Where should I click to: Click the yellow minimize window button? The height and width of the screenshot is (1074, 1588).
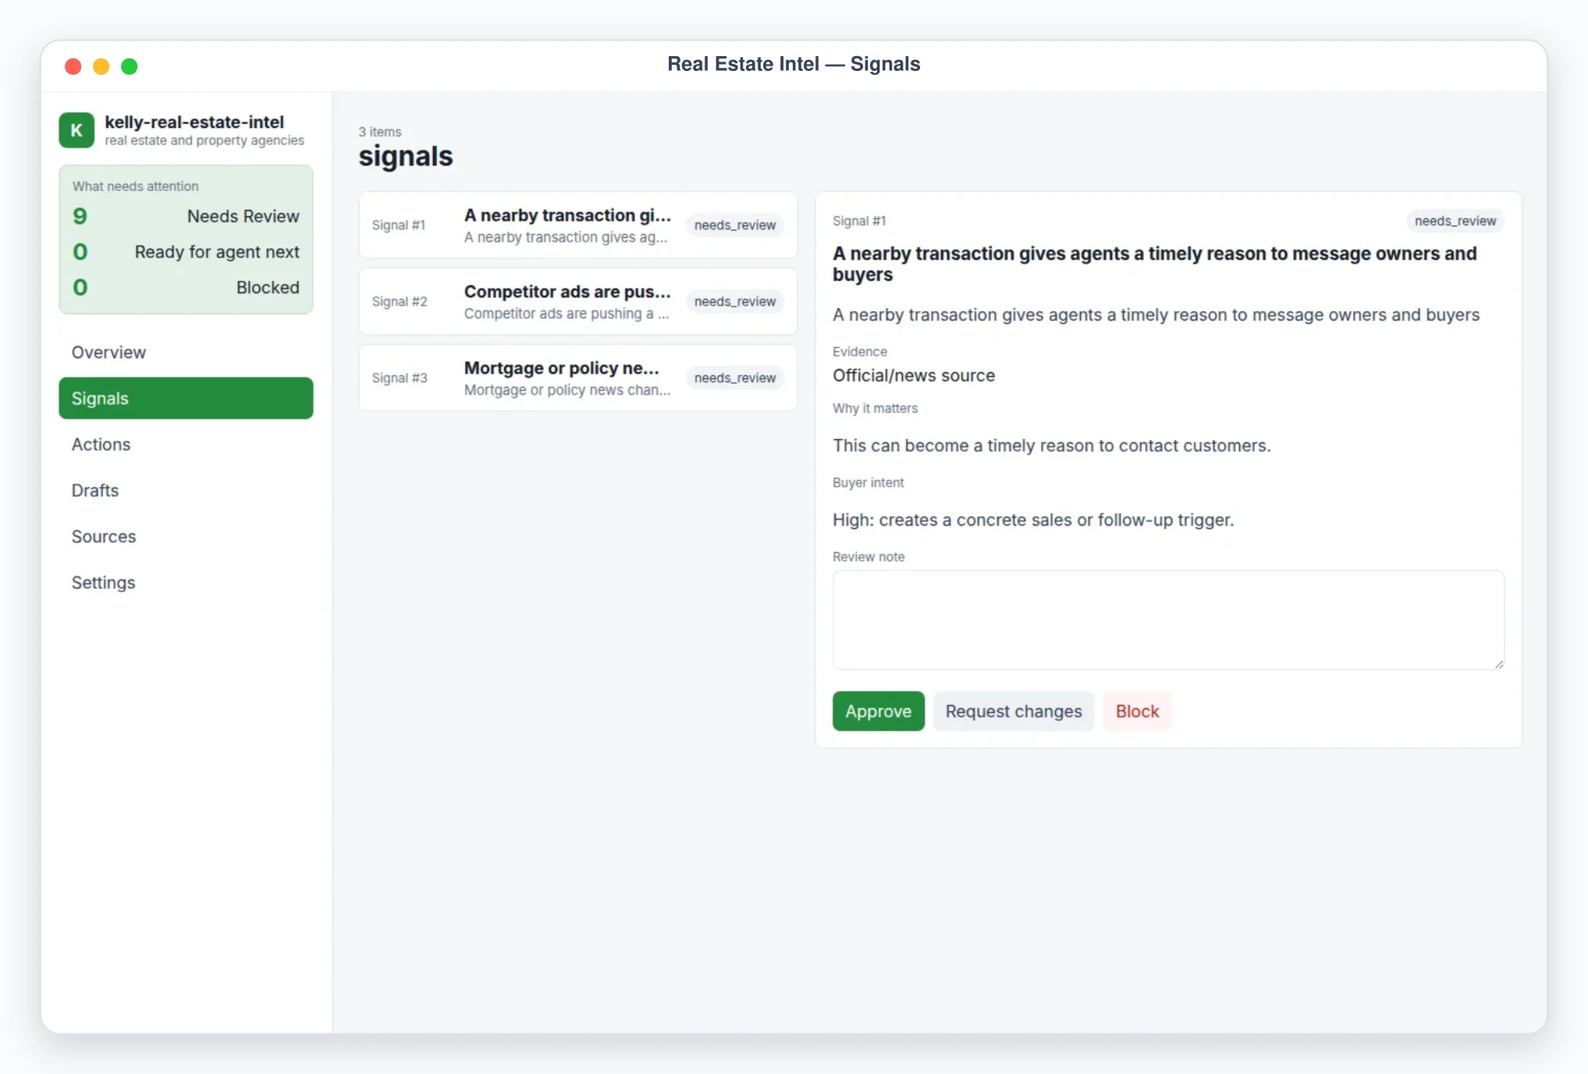point(101,66)
